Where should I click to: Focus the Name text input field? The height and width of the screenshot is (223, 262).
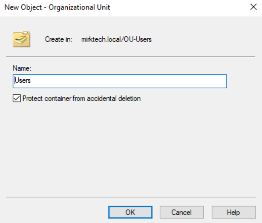[x=120, y=81]
